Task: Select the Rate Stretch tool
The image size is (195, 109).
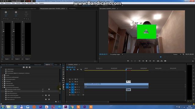Action: click(x=63, y=74)
